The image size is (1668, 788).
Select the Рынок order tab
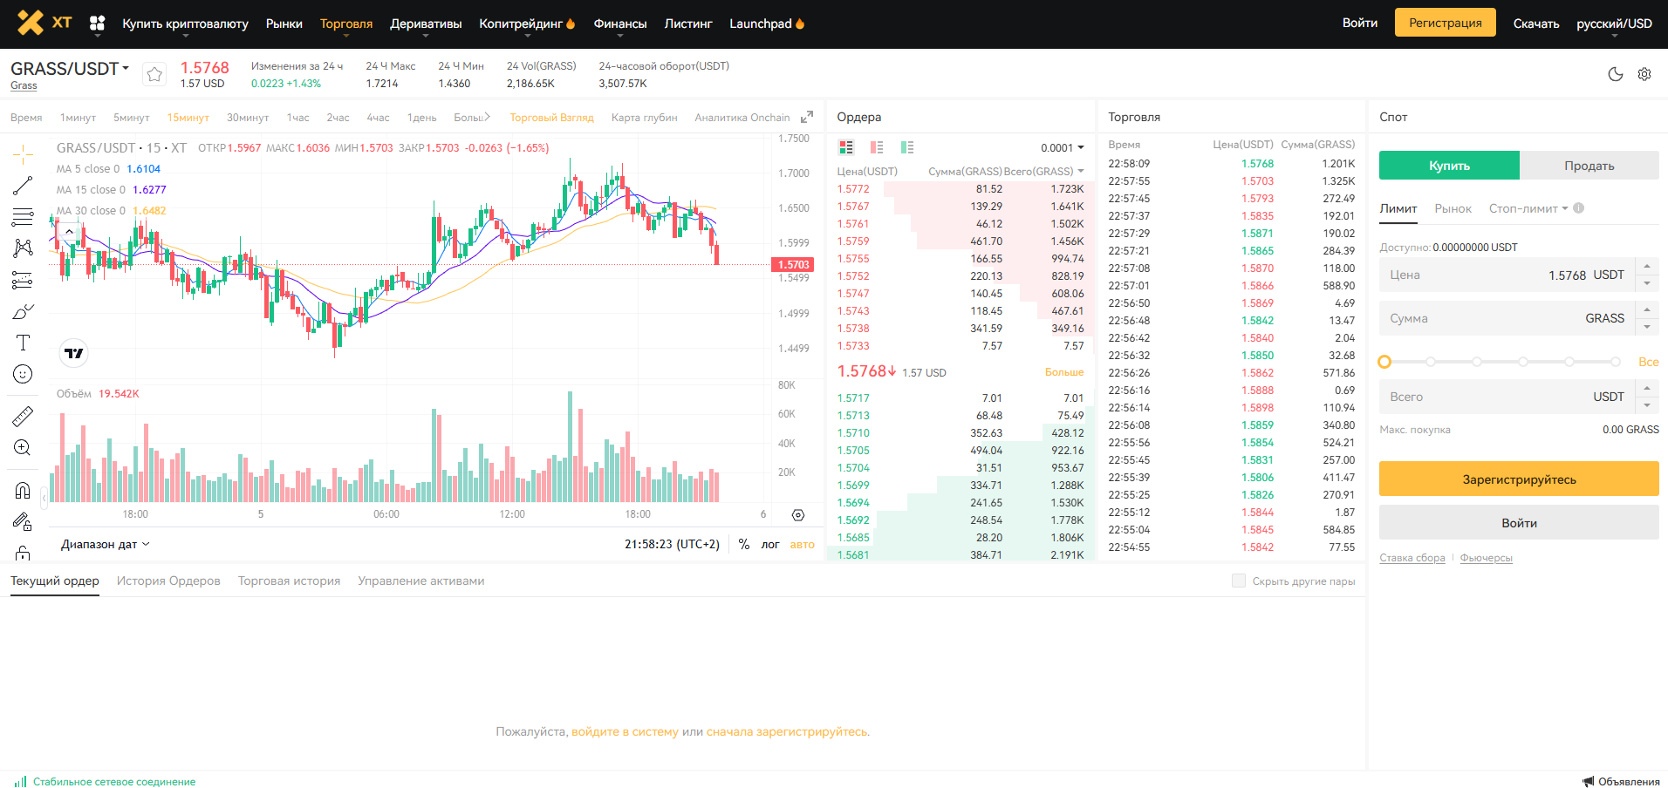coord(1453,208)
